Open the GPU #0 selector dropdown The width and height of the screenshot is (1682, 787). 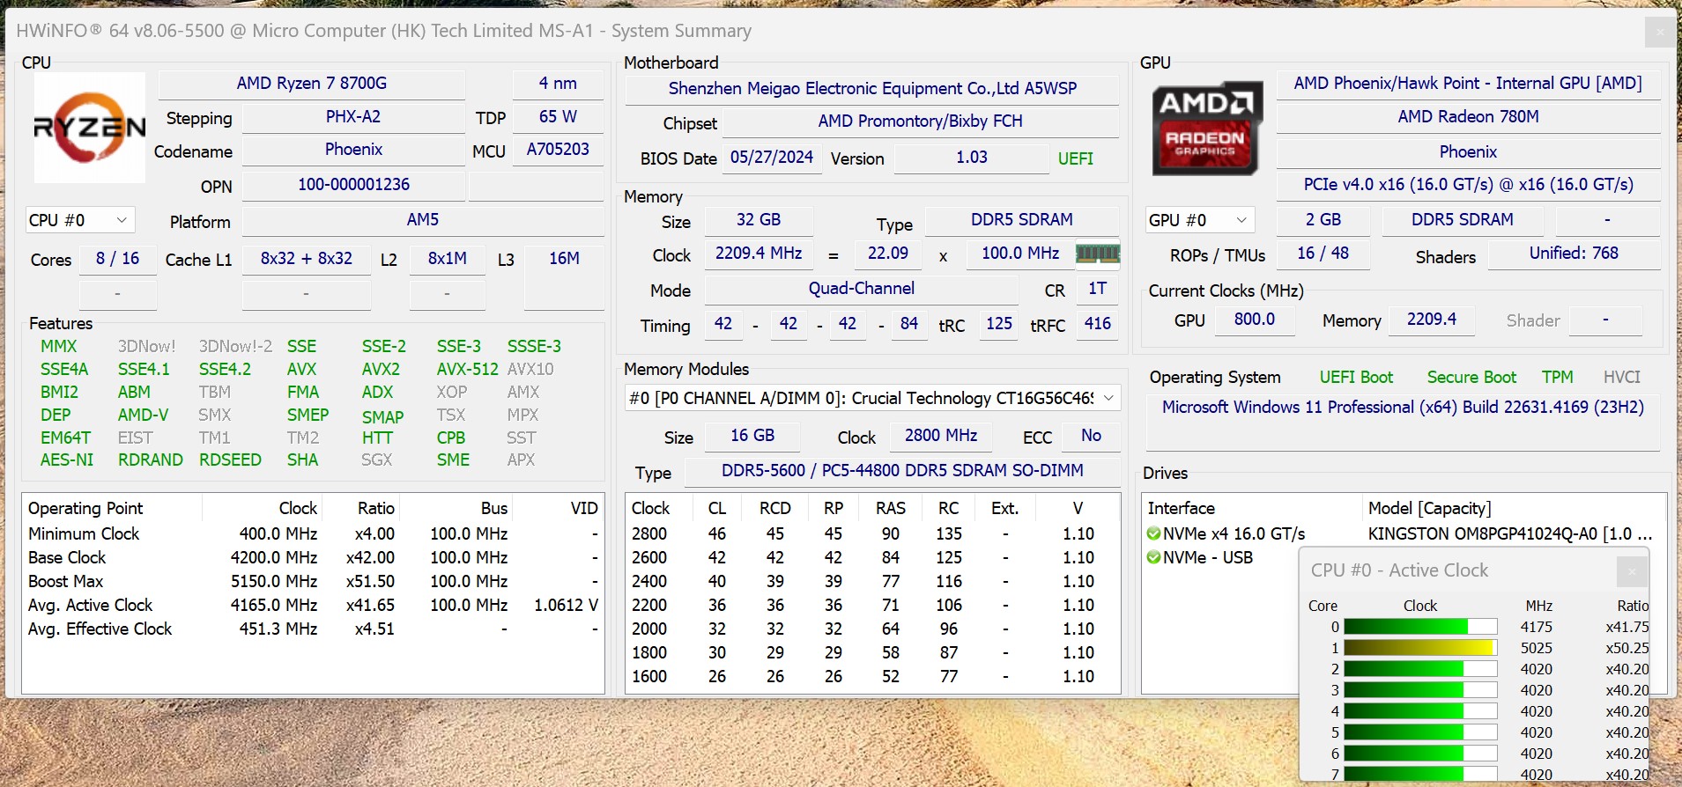[x=1199, y=220]
